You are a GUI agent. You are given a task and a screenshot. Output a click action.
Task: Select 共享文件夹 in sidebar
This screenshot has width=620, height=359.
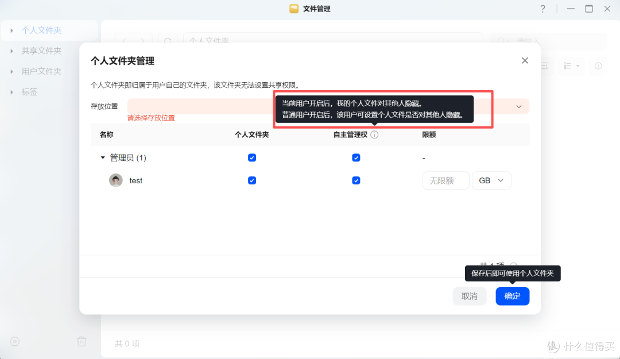[41, 51]
